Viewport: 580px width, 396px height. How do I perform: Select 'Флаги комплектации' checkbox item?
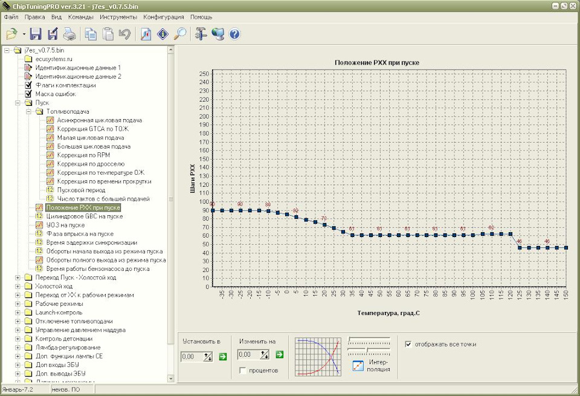coord(28,85)
